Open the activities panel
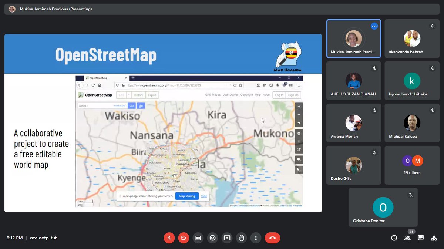 (x=434, y=238)
